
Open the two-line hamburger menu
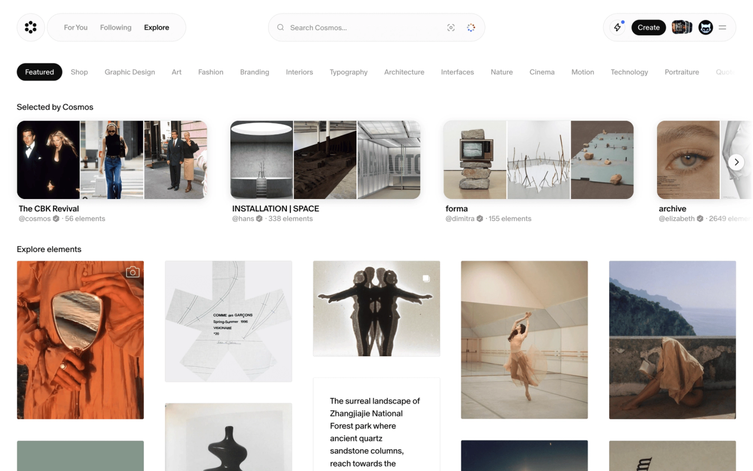tap(722, 27)
